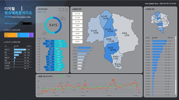Select the 농소1동 filter button

click(x=77, y=14)
